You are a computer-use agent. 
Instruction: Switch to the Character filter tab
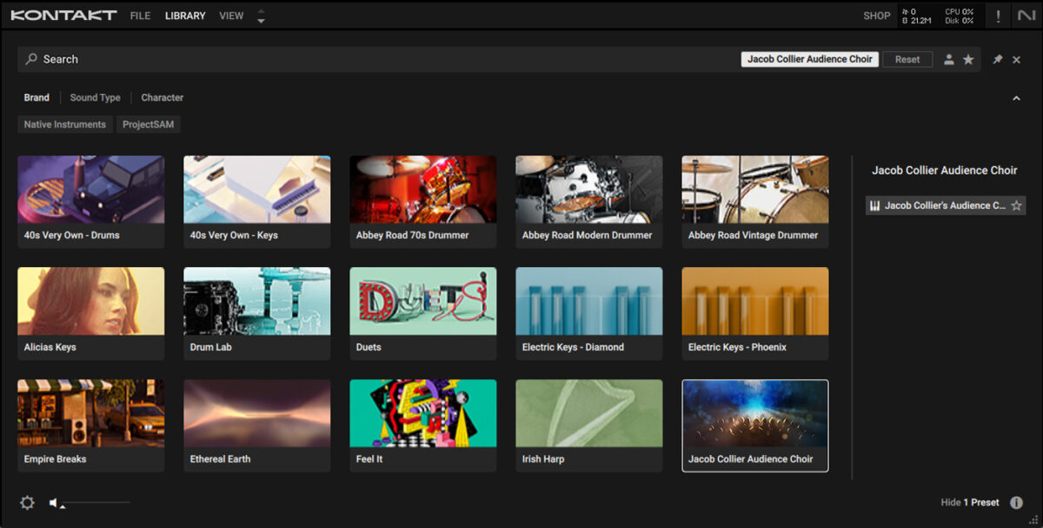[163, 97]
